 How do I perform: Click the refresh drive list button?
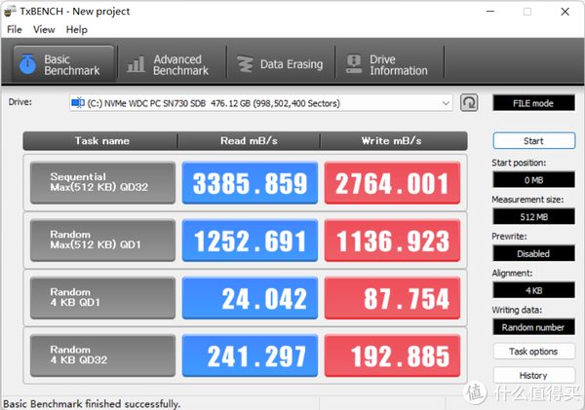[x=469, y=103]
